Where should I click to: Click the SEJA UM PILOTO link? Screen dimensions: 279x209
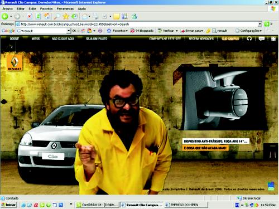(x=97, y=38)
